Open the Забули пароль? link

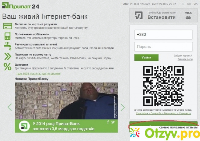[183, 56]
